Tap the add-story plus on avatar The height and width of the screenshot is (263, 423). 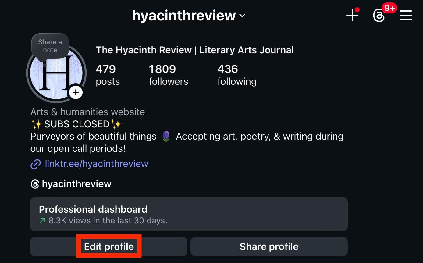point(76,92)
